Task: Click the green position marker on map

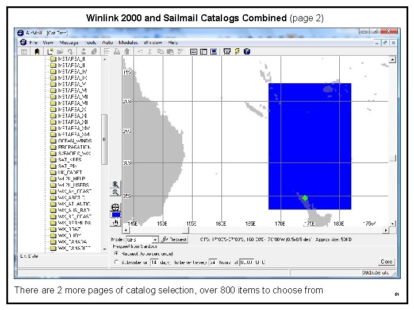Action: 305,198
